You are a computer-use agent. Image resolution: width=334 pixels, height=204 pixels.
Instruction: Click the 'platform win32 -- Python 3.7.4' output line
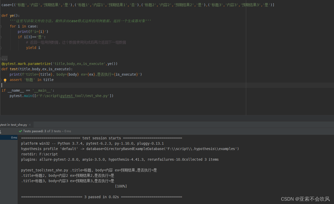92,143
